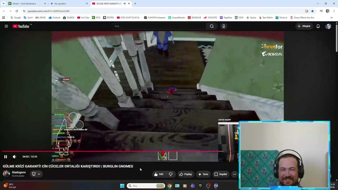Mute the YouTube tab via its speaker icon
Viewport: 338px width, 190px height.
124,4
